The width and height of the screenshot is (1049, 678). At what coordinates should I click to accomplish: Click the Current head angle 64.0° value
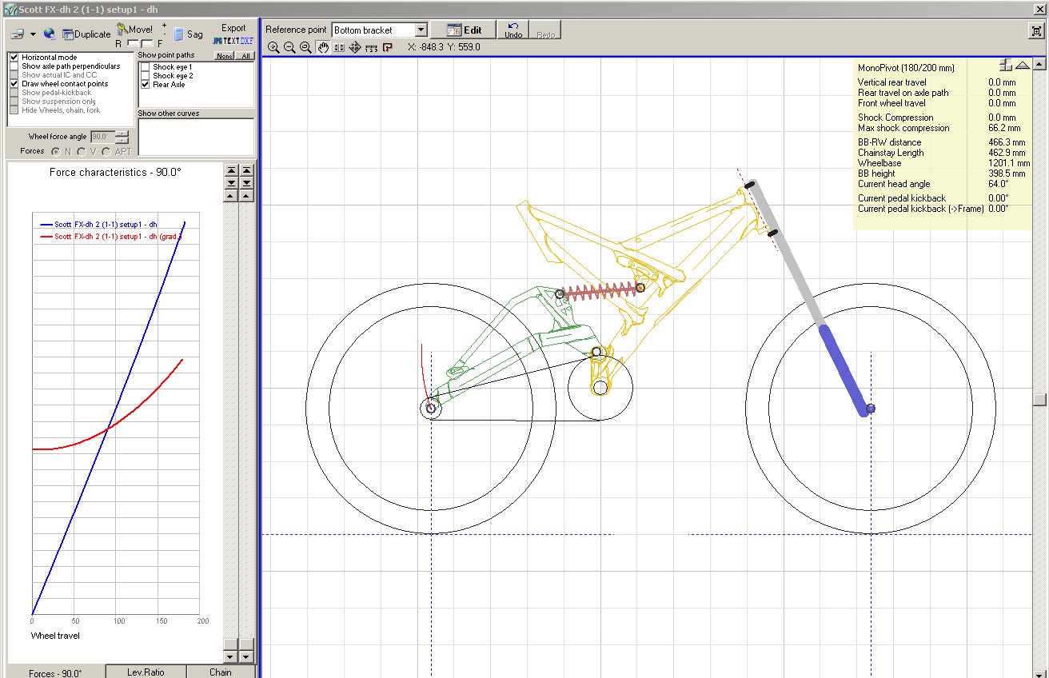998,184
